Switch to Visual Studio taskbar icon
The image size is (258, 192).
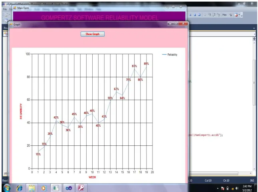click(x=69, y=188)
